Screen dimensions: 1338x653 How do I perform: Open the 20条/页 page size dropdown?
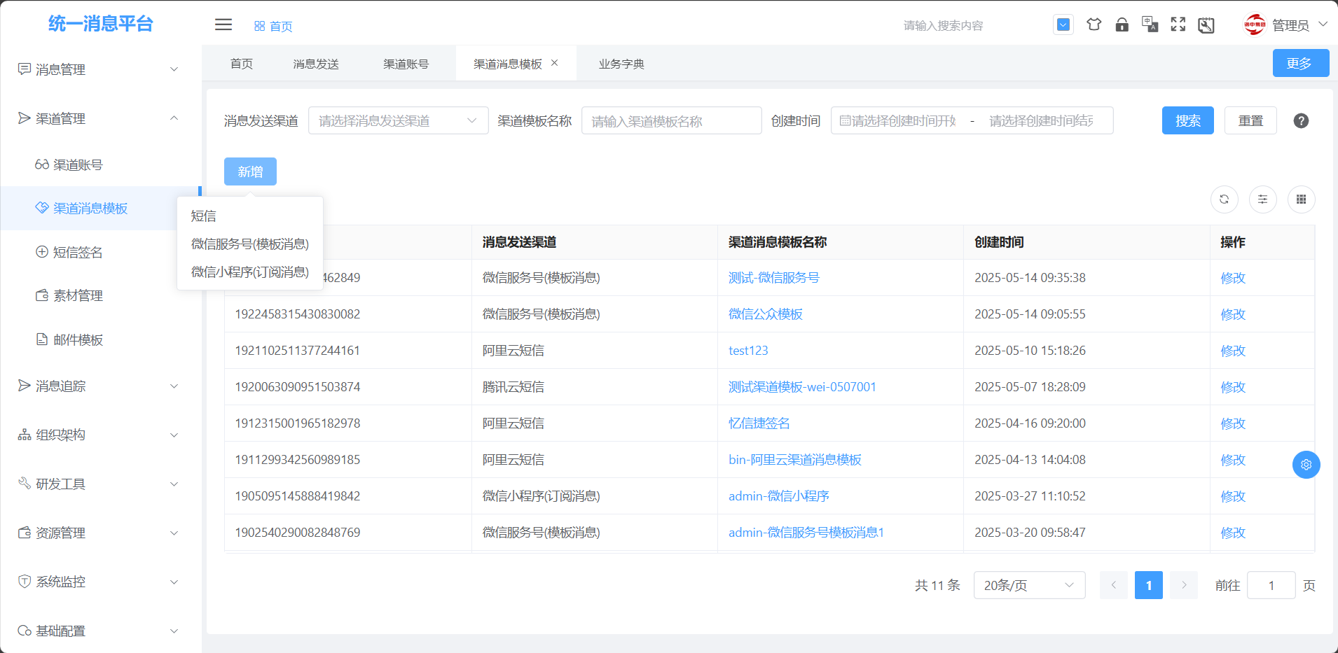[x=1029, y=585]
